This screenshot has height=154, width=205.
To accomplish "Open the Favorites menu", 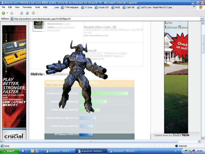I will tap(27, 7).
